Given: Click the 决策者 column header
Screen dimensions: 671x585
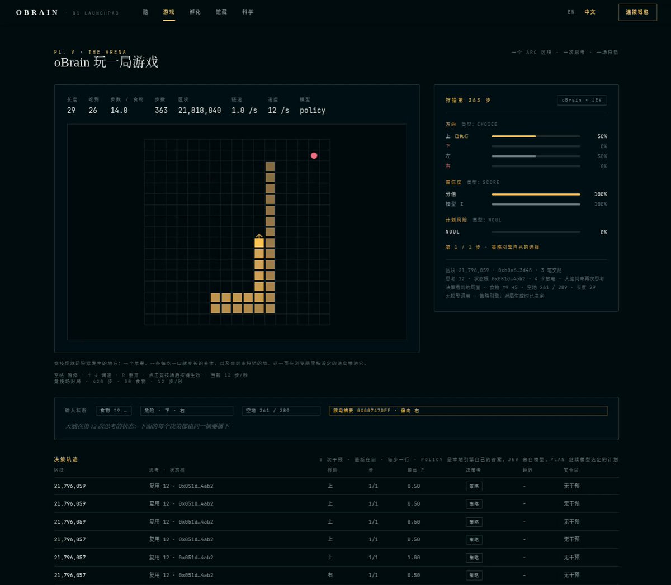Looking at the screenshot, I should coord(473,470).
